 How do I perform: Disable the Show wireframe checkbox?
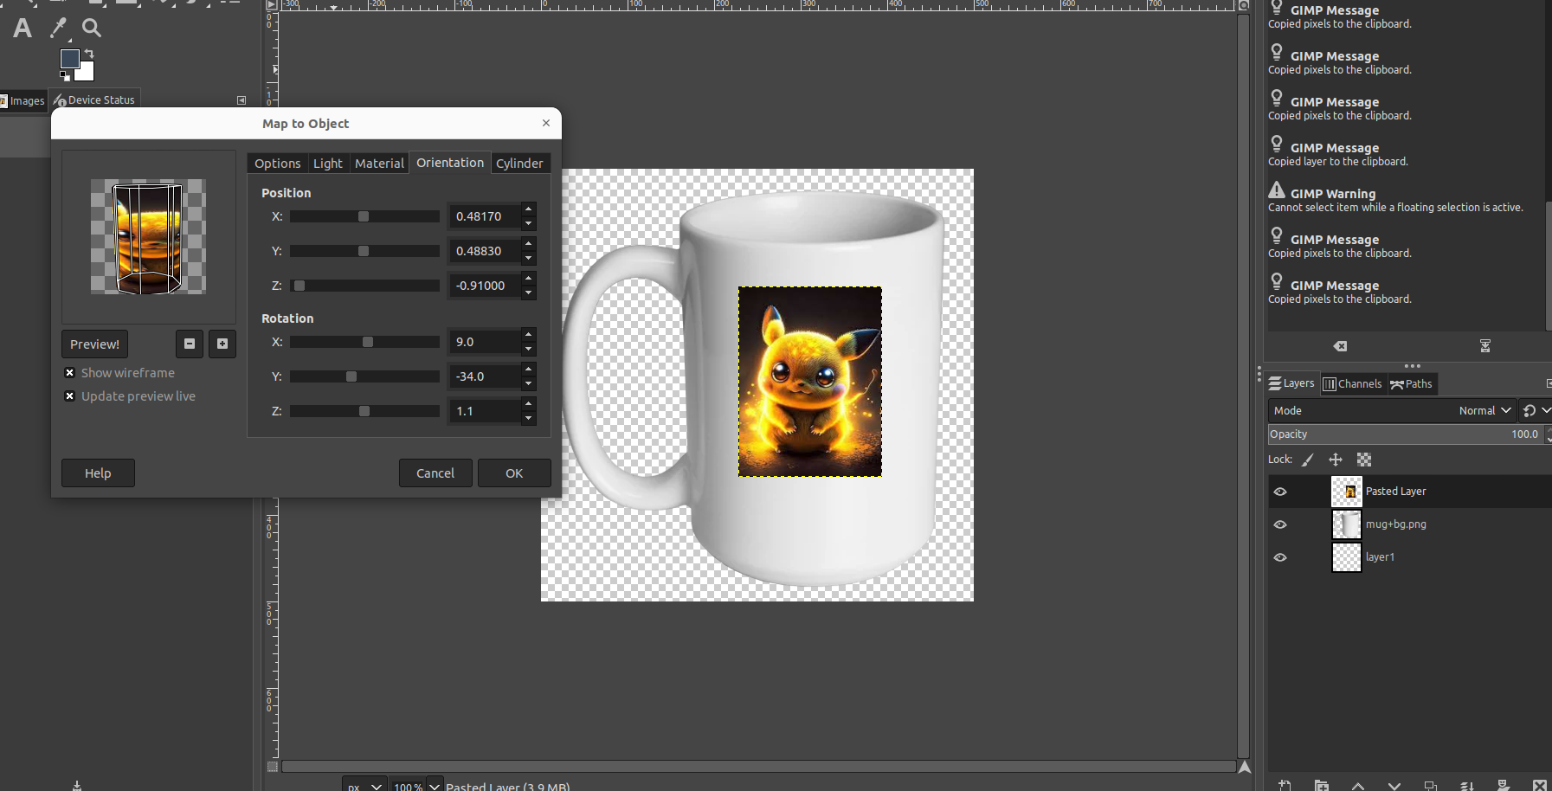coord(70,373)
